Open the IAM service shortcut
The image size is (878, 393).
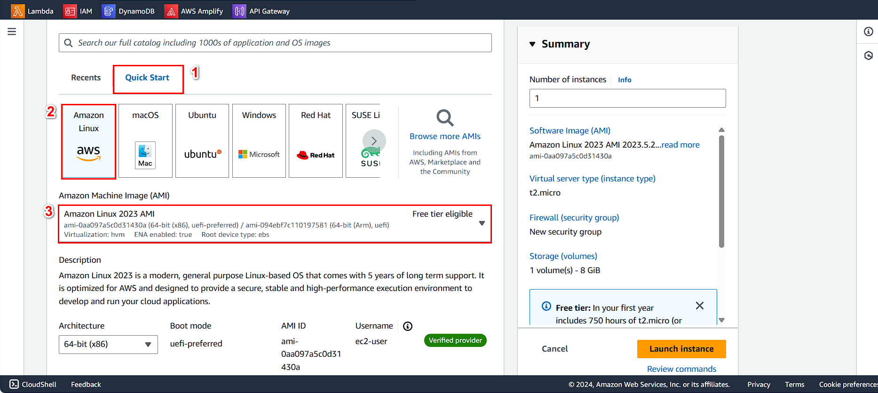(x=78, y=11)
